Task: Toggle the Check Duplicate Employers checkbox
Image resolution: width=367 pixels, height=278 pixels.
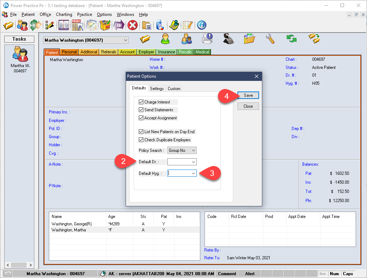Action: [141, 140]
